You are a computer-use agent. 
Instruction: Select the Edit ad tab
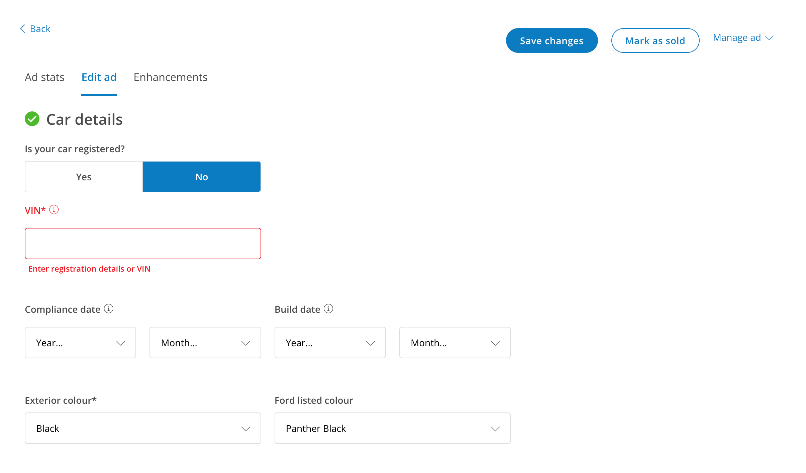[x=99, y=77]
